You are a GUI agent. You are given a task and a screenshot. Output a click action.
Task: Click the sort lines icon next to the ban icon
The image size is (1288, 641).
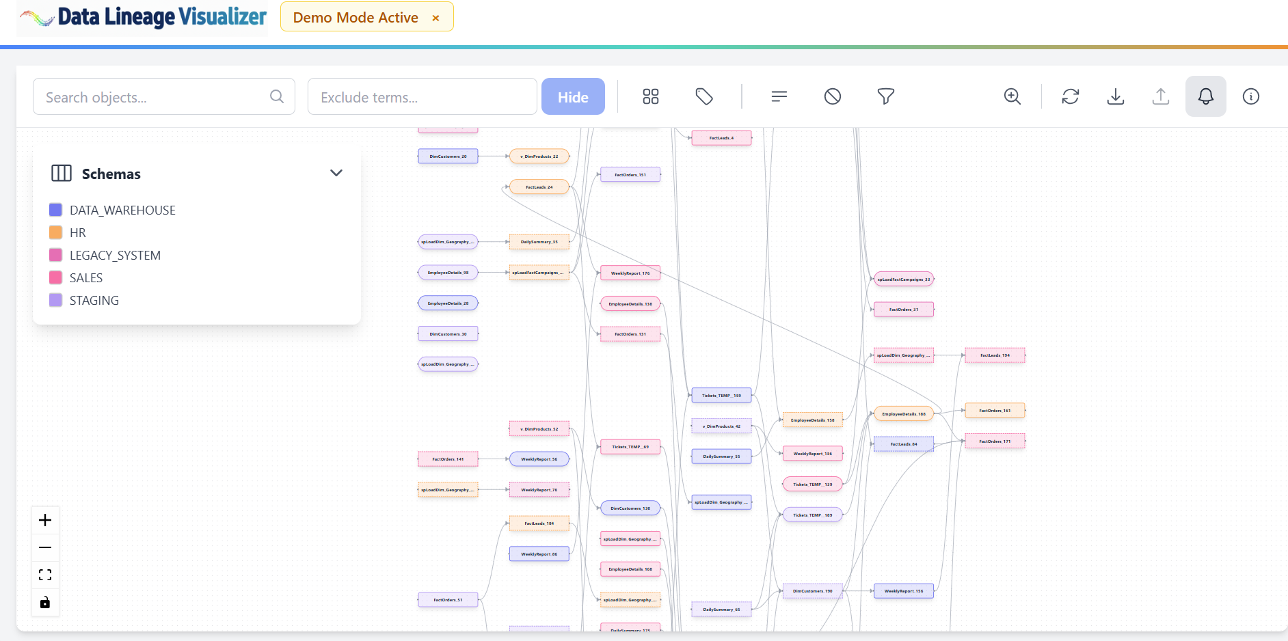(779, 96)
